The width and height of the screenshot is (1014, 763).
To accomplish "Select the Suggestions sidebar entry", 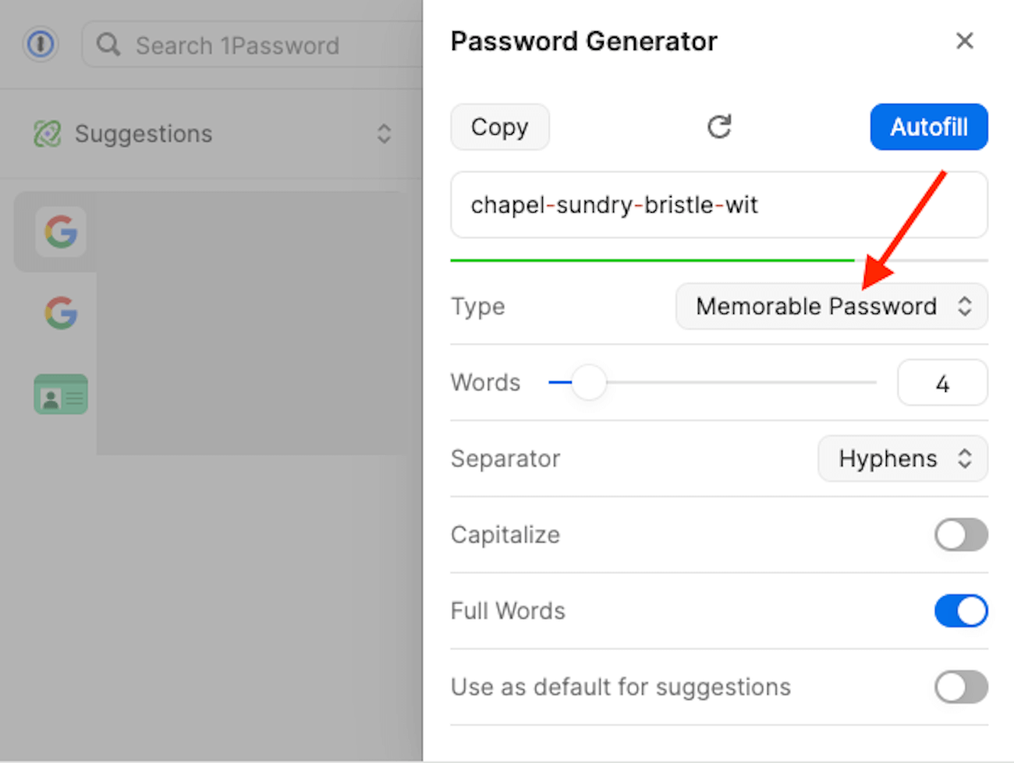I will click(x=144, y=133).
